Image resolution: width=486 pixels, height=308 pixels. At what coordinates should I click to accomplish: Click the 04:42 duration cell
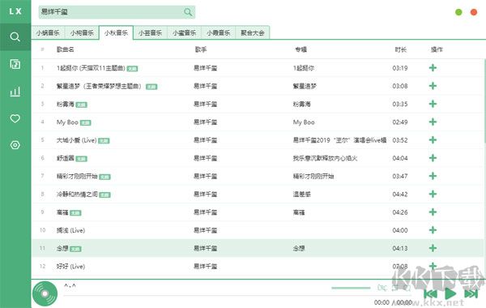[400, 195]
